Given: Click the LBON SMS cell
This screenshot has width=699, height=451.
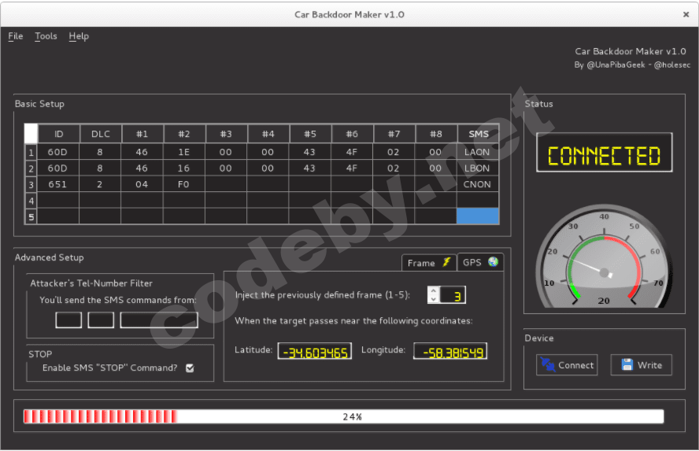Looking at the screenshot, I should point(478,168).
